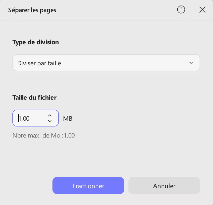The width and height of the screenshot is (213, 205).
Task: Cancel the split with the Annuler button
Action: tap(164, 186)
